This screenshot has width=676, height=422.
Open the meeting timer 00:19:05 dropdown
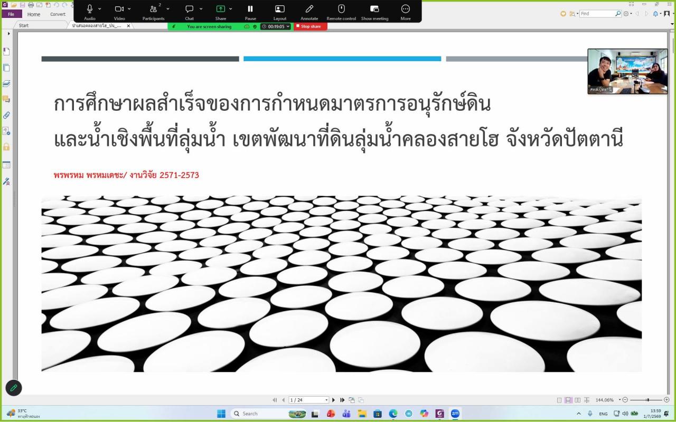[276, 26]
